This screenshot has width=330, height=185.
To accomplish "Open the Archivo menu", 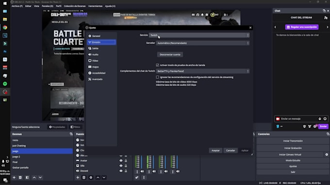I will point(17,6).
